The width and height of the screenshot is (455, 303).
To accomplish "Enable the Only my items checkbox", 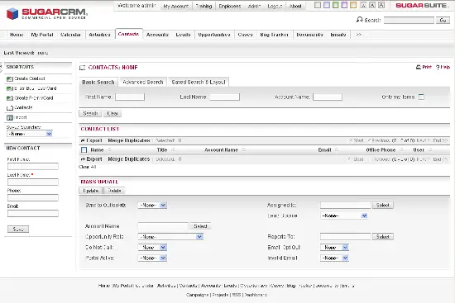I will [421, 97].
